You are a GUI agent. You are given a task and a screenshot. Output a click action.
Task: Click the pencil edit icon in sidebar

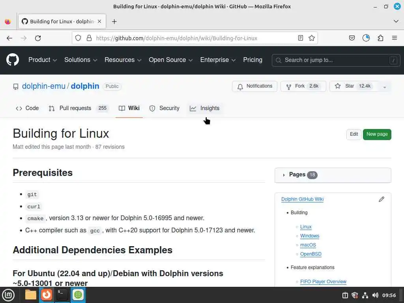(382, 199)
